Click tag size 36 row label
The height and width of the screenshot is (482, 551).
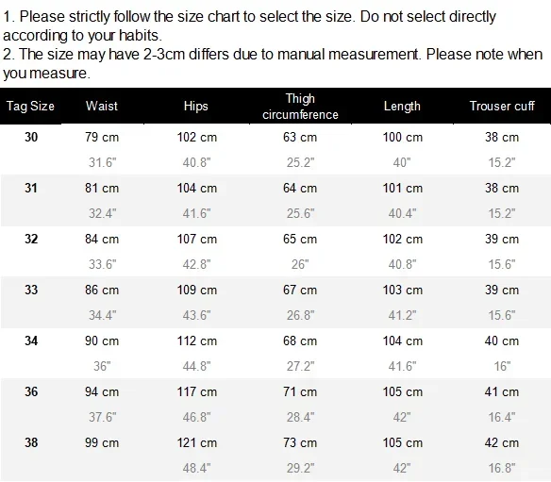pos(31,391)
